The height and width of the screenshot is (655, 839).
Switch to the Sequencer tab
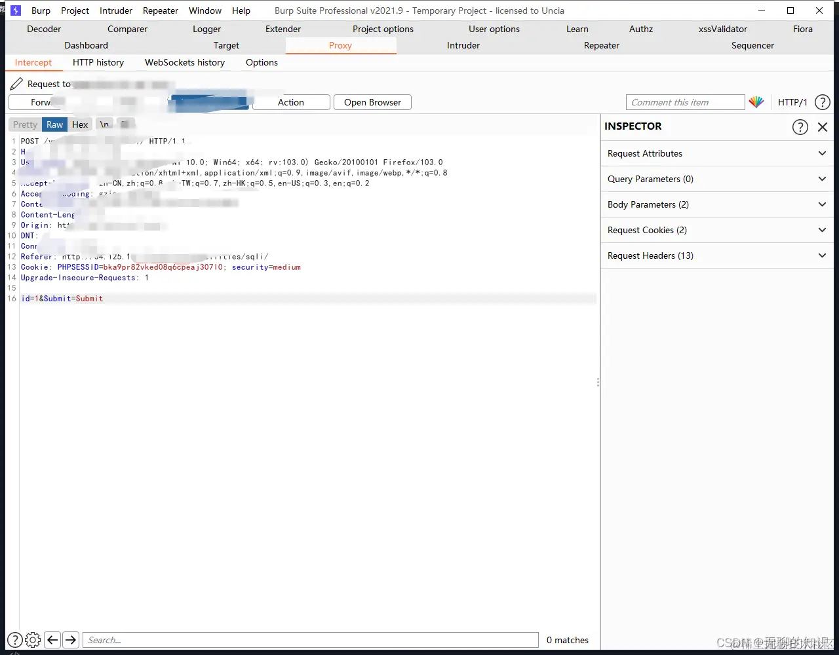(753, 45)
